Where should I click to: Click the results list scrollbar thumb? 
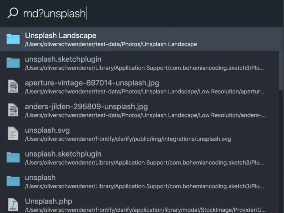click(281, 58)
